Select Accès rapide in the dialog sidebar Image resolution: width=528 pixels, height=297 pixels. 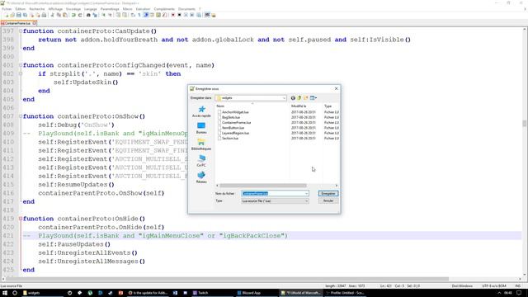[x=201, y=112]
